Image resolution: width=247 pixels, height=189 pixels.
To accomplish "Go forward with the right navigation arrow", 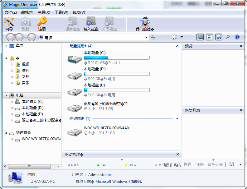I will coord(19,37).
